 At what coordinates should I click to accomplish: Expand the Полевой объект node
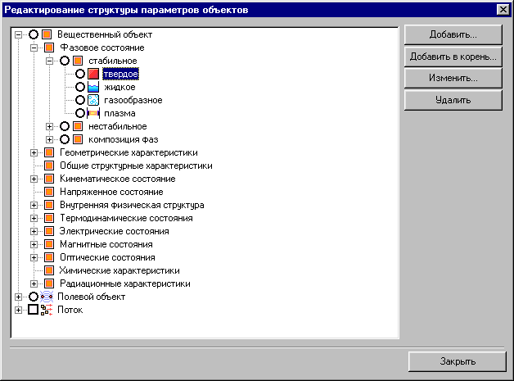18,297
